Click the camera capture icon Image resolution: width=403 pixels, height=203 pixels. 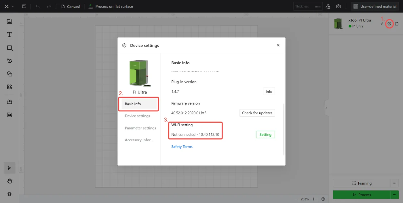339,6
